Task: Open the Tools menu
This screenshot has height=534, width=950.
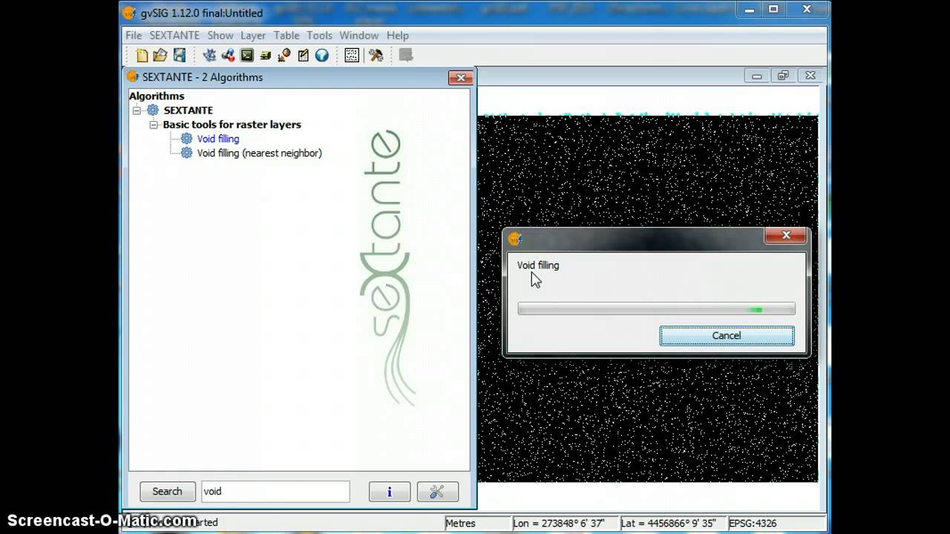Action: [x=320, y=35]
